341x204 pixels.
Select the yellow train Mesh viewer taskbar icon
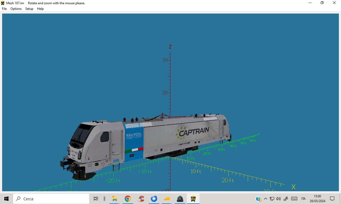(x=193, y=199)
